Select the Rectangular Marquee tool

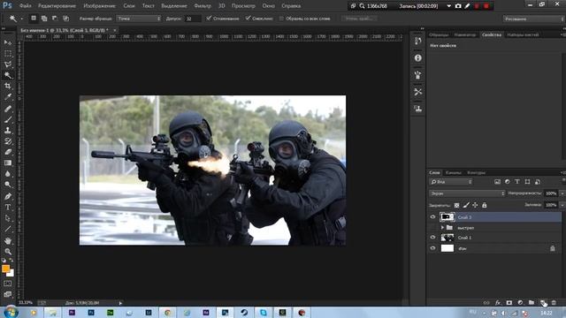pos(8,54)
